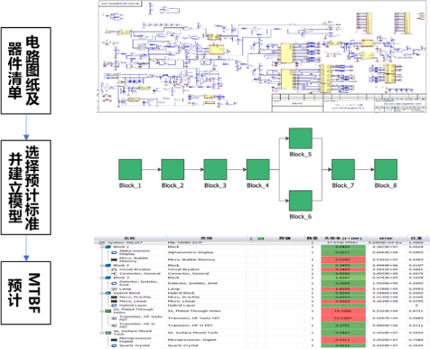Click the 名称 column header

click(130, 239)
